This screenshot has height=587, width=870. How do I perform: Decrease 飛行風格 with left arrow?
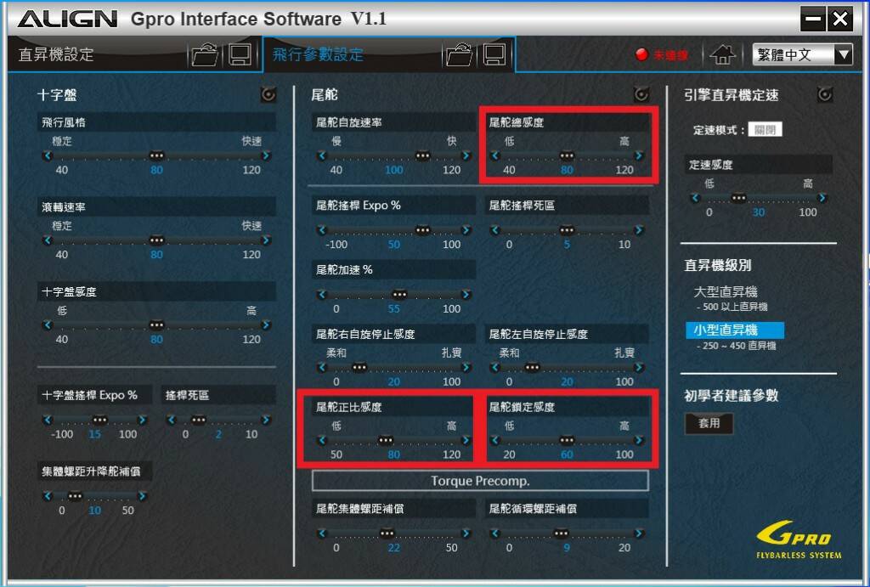click(x=48, y=156)
